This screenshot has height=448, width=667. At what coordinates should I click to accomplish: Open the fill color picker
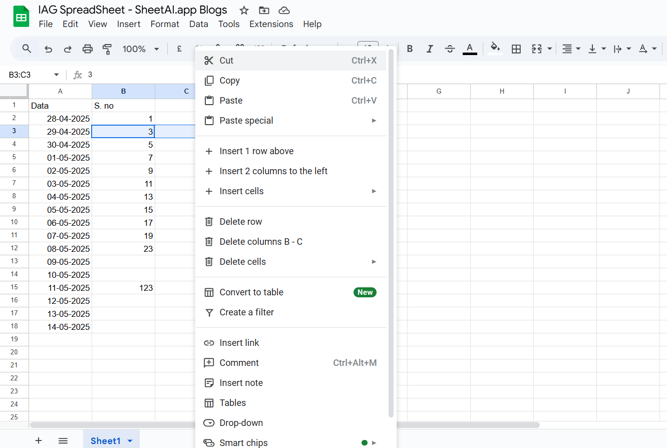[495, 49]
